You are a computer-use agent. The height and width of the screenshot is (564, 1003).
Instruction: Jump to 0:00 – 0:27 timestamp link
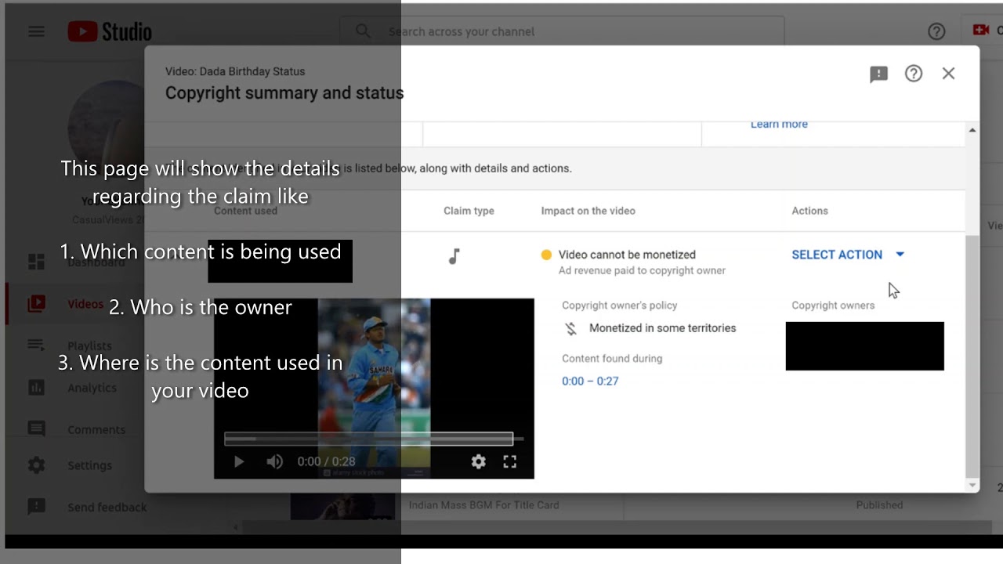pos(590,381)
